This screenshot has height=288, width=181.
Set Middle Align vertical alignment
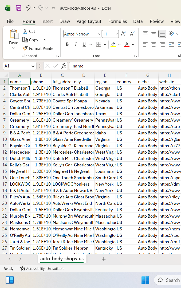154,34
